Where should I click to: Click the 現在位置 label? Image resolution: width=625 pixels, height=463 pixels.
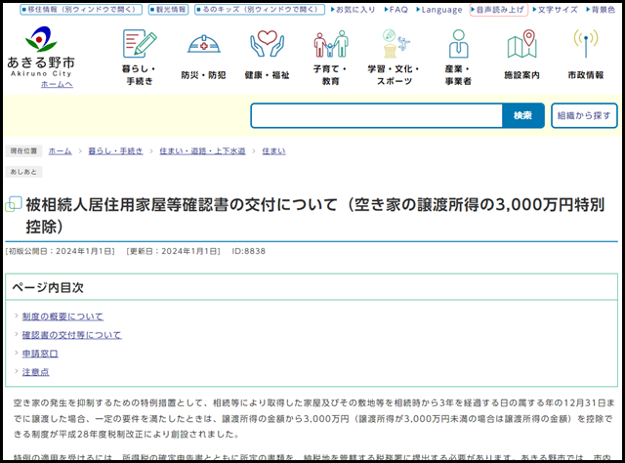tap(23, 150)
